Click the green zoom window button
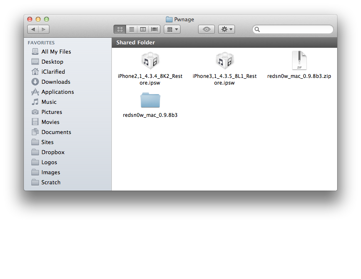This screenshot has width=361, height=279. (x=46, y=19)
